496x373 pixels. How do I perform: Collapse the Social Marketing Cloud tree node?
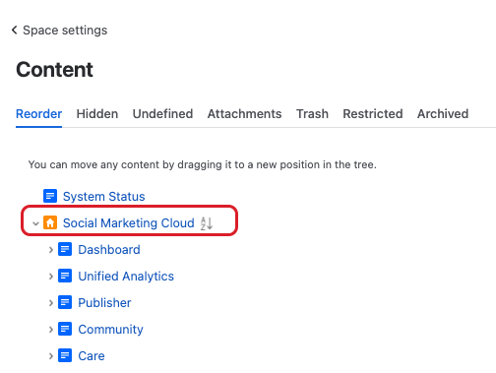(x=35, y=223)
